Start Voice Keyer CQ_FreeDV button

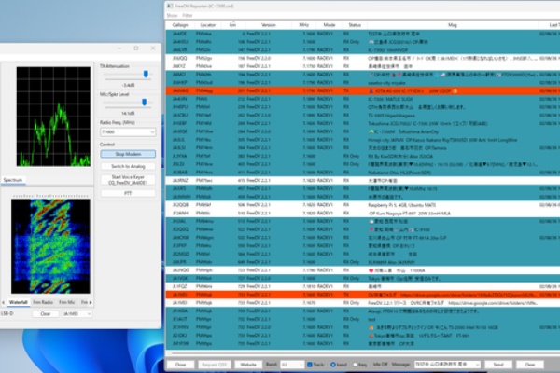click(x=128, y=180)
